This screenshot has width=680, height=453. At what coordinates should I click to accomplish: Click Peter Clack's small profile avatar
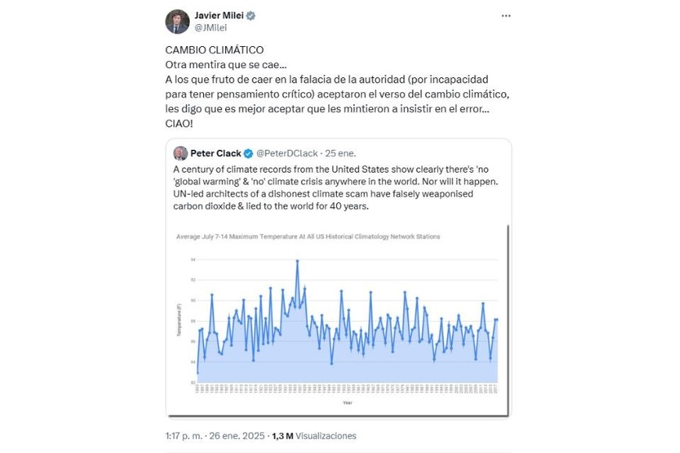click(181, 153)
